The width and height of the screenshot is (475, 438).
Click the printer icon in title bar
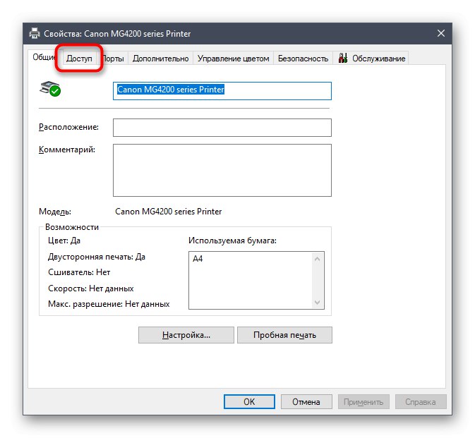pos(35,33)
